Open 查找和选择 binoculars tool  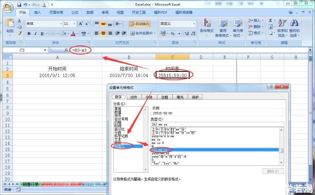pos(294,28)
